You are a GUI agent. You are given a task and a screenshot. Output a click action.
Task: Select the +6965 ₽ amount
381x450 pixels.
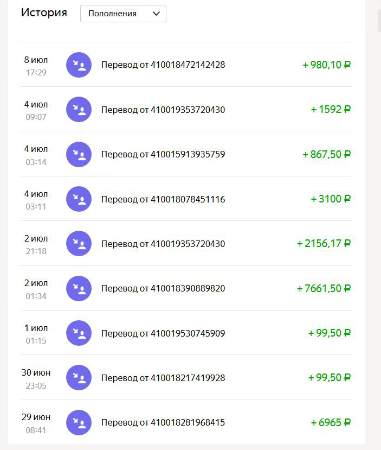(x=331, y=422)
